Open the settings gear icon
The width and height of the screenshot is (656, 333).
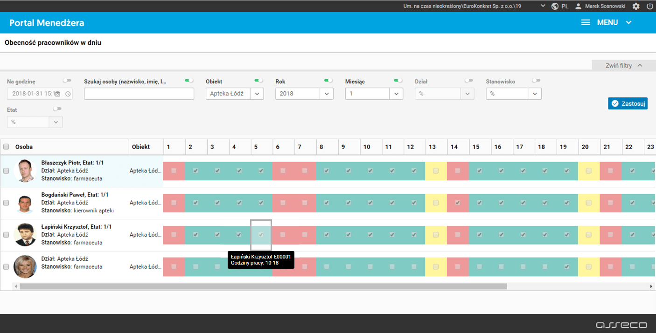click(636, 7)
